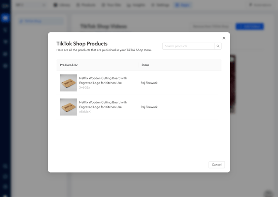The image size is (278, 197).
Task: Choose the Netflix Cutting Board titled Xv6G5x
Action: (103, 80)
